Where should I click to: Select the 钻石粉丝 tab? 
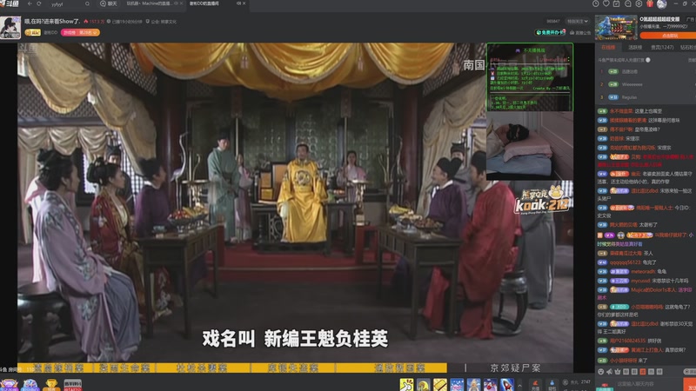(x=688, y=47)
